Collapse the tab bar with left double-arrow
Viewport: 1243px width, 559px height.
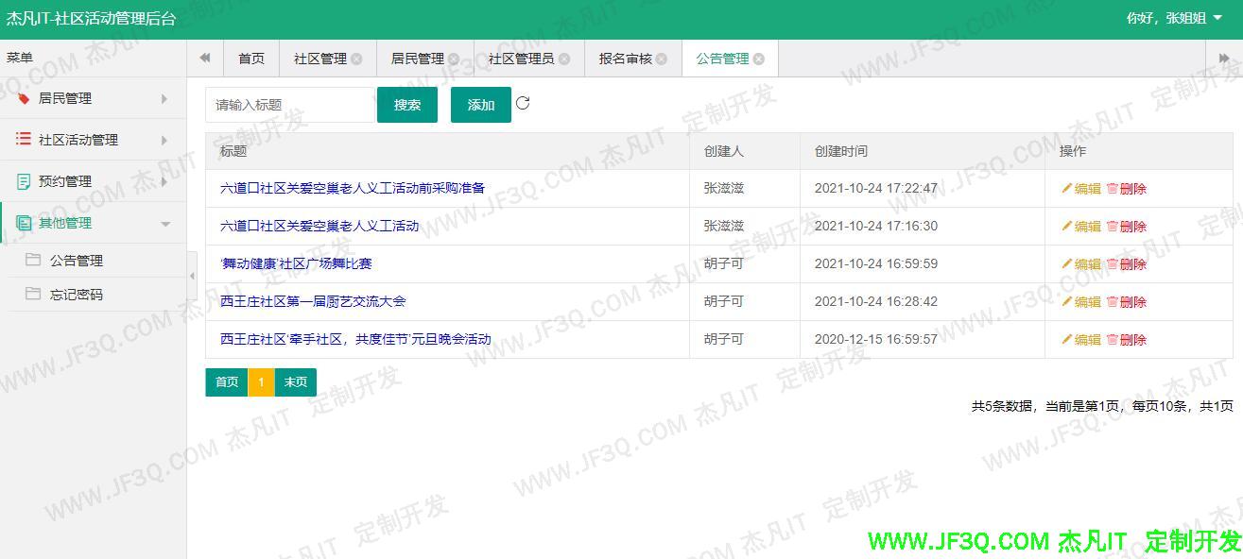pos(204,58)
